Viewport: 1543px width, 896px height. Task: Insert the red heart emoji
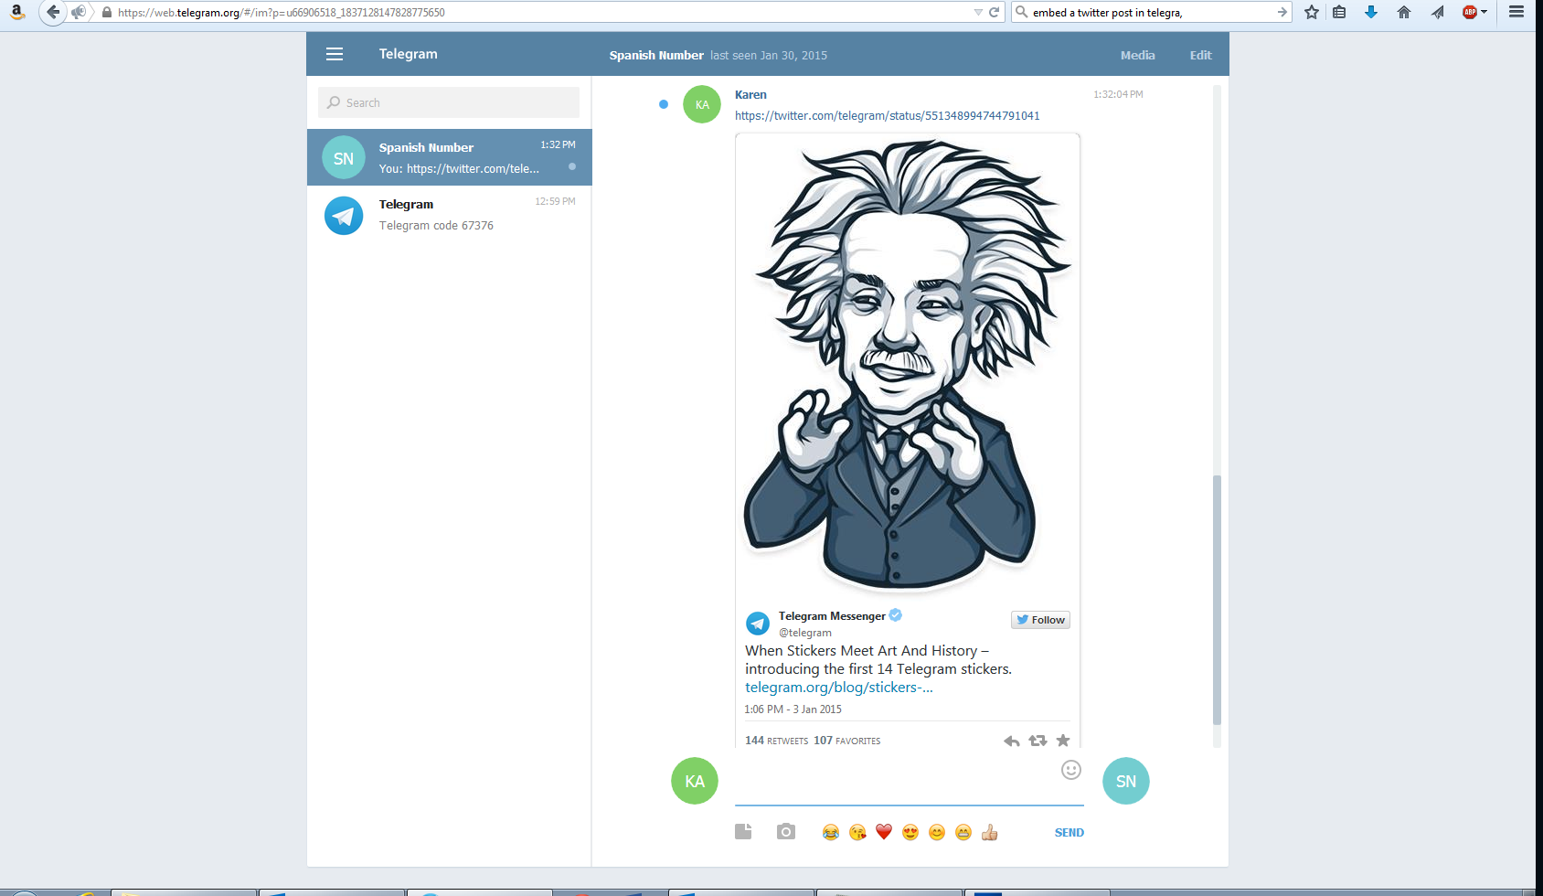pos(883,832)
